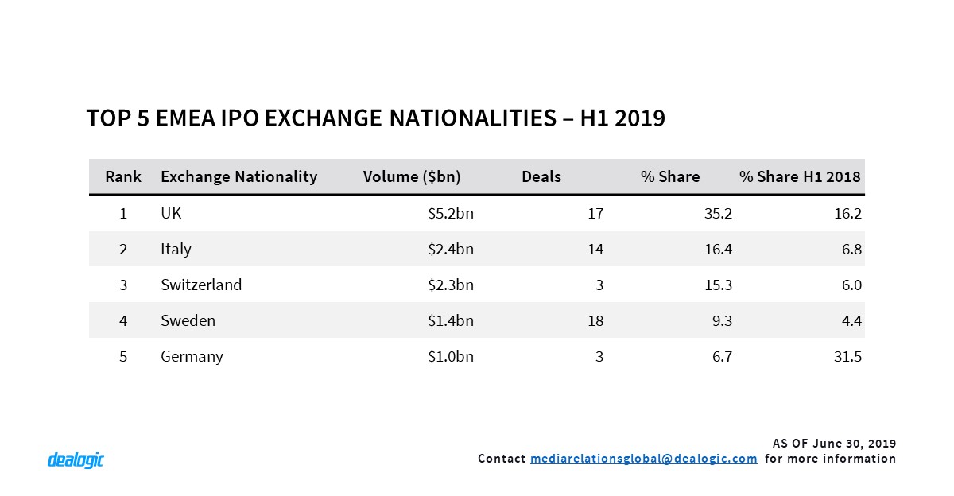The image size is (954, 496).
Task: Click the table title heading text
Action: (x=375, y=118)
